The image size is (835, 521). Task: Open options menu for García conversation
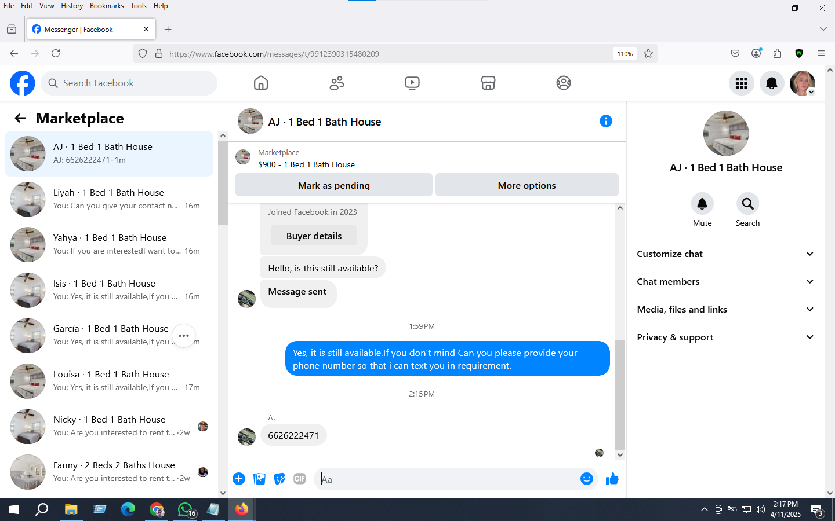click(184, 336)
